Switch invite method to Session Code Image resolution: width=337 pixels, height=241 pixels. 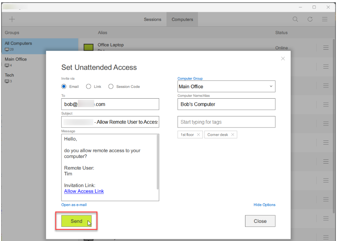(111, 86)
